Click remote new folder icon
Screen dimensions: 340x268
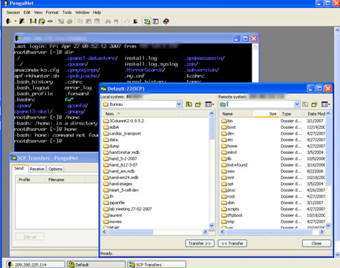(314, 104)
